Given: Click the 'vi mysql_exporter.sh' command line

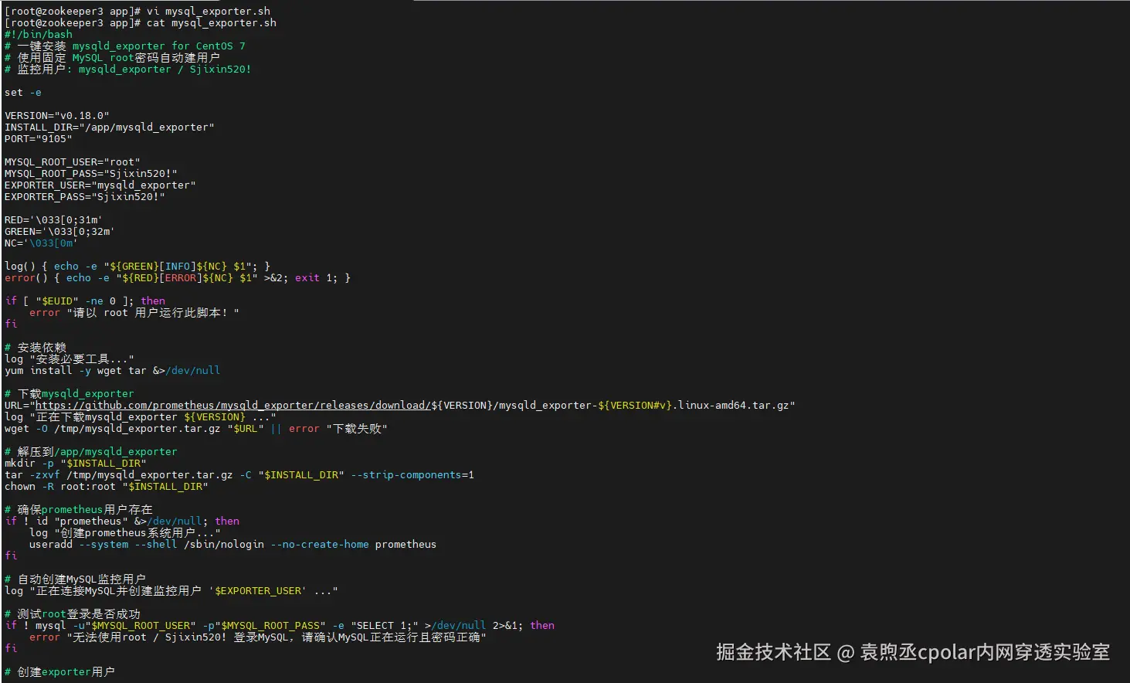Looking at the screenshot, I should coord(137,12).
